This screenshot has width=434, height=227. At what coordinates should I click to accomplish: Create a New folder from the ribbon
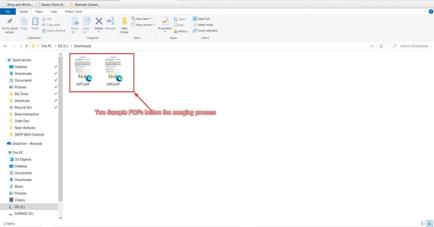[125, 21]
